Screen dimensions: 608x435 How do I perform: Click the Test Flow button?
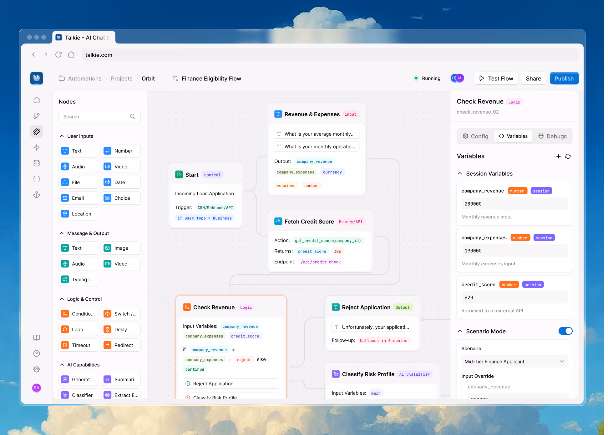click(496, 78)
